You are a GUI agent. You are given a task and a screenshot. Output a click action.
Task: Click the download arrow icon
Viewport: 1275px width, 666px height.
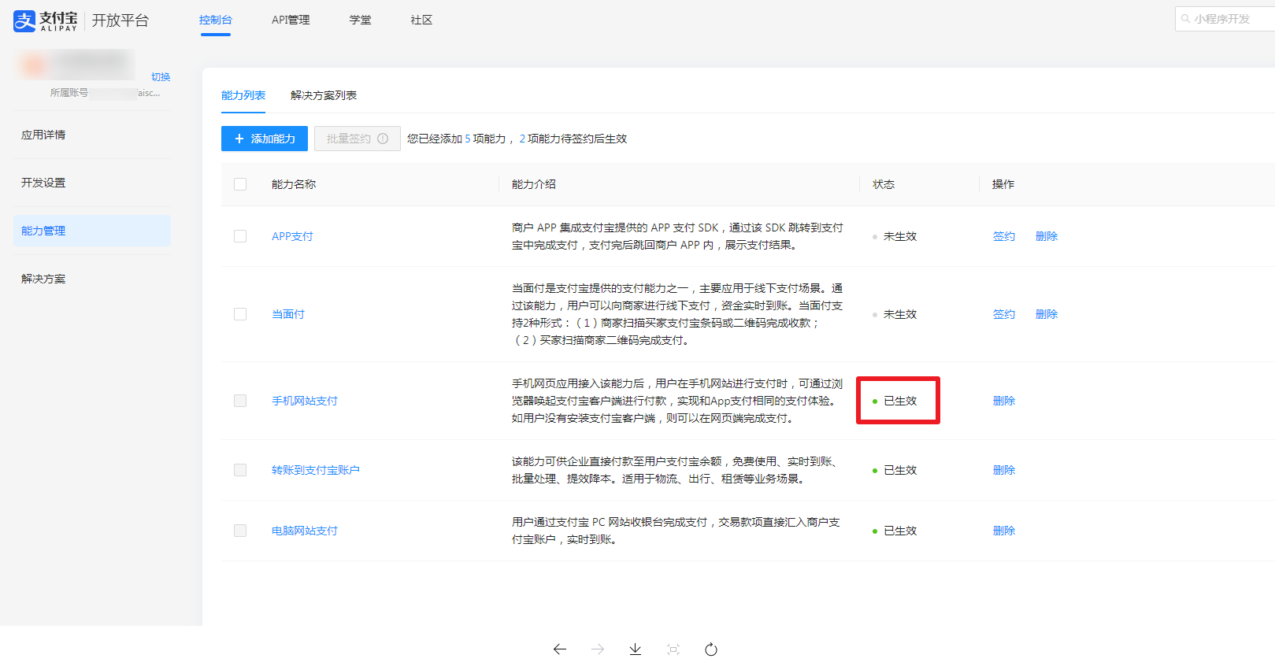pyautogui.click(x=636, y=649)
